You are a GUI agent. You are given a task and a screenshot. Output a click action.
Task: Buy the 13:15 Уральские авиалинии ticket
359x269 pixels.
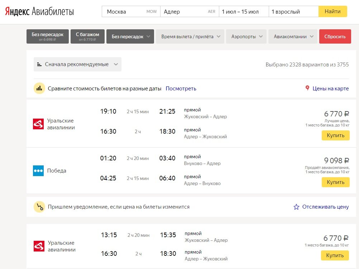[x=335, y=255]
